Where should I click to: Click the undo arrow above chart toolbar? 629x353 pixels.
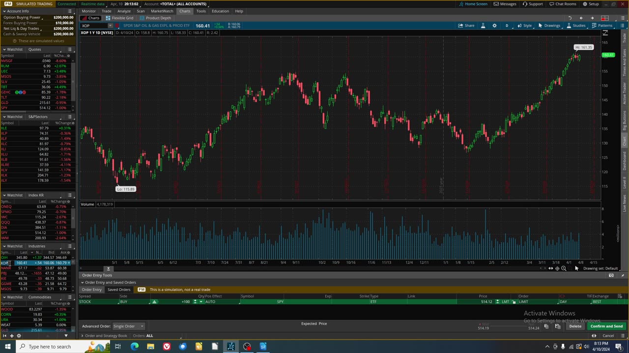570,18
